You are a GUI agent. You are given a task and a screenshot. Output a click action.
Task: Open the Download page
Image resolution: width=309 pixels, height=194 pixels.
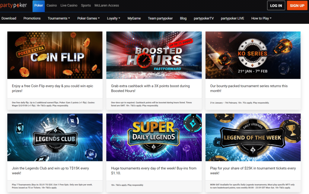9,18
